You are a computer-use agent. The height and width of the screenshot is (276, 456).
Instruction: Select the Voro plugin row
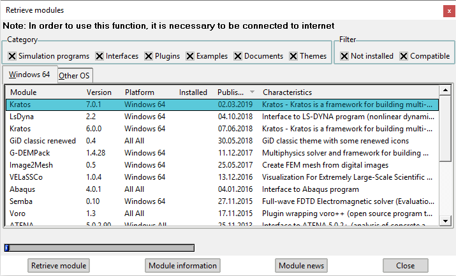222,214
